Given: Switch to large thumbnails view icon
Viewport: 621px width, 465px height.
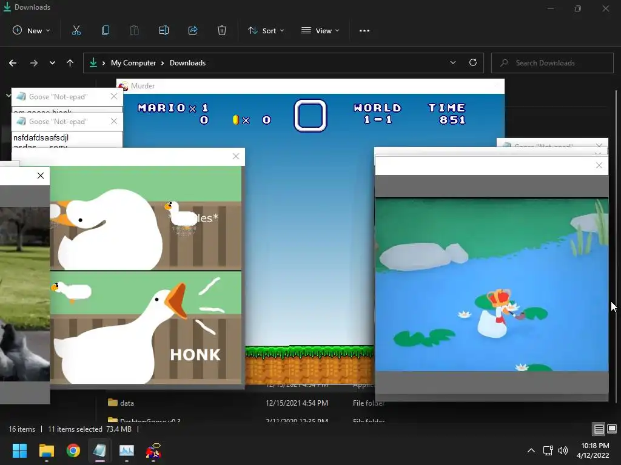Looking at the screenshot, I should (612, 429).
